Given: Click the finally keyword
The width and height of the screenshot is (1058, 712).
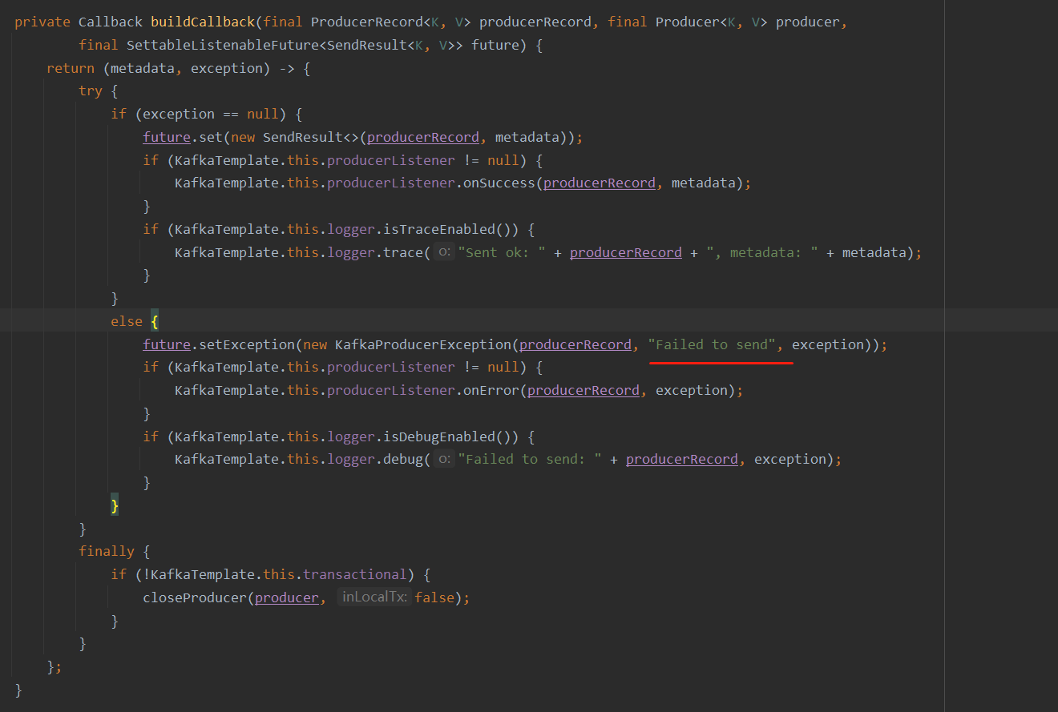Looking at the screenshot, I should (107, 551).
